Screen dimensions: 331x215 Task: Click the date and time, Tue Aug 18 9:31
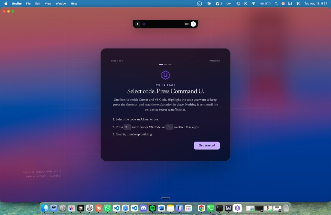pyautogui.click(x=315, y=4)
